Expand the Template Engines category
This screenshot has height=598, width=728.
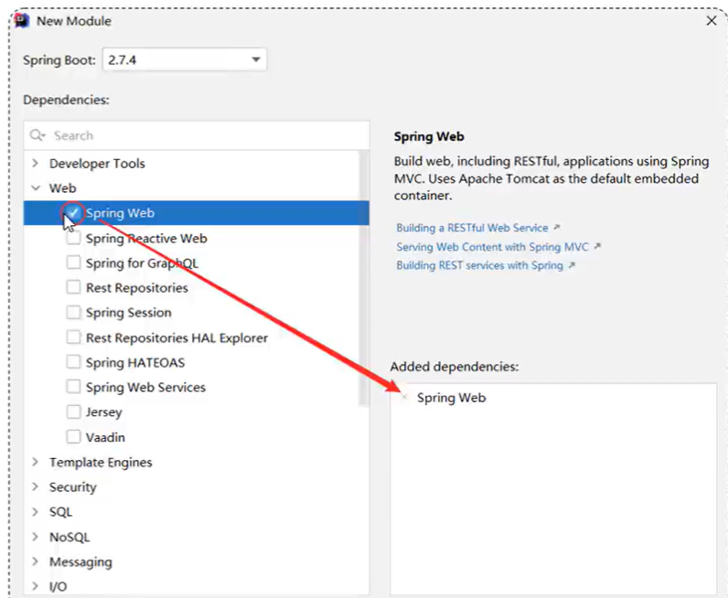(36, 462)
